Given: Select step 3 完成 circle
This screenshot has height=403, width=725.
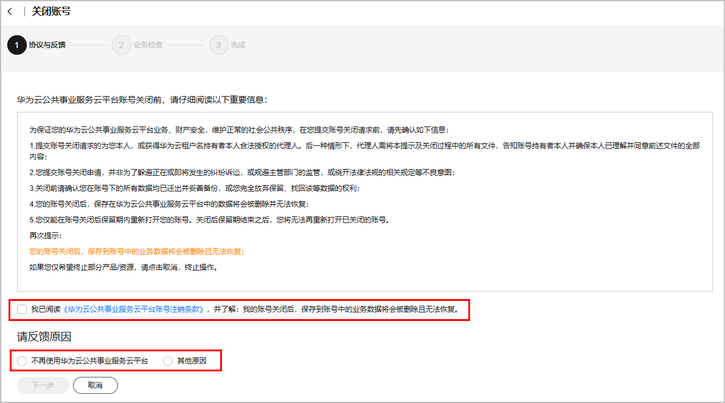Looking at the screenshot, I should (218, 45).
